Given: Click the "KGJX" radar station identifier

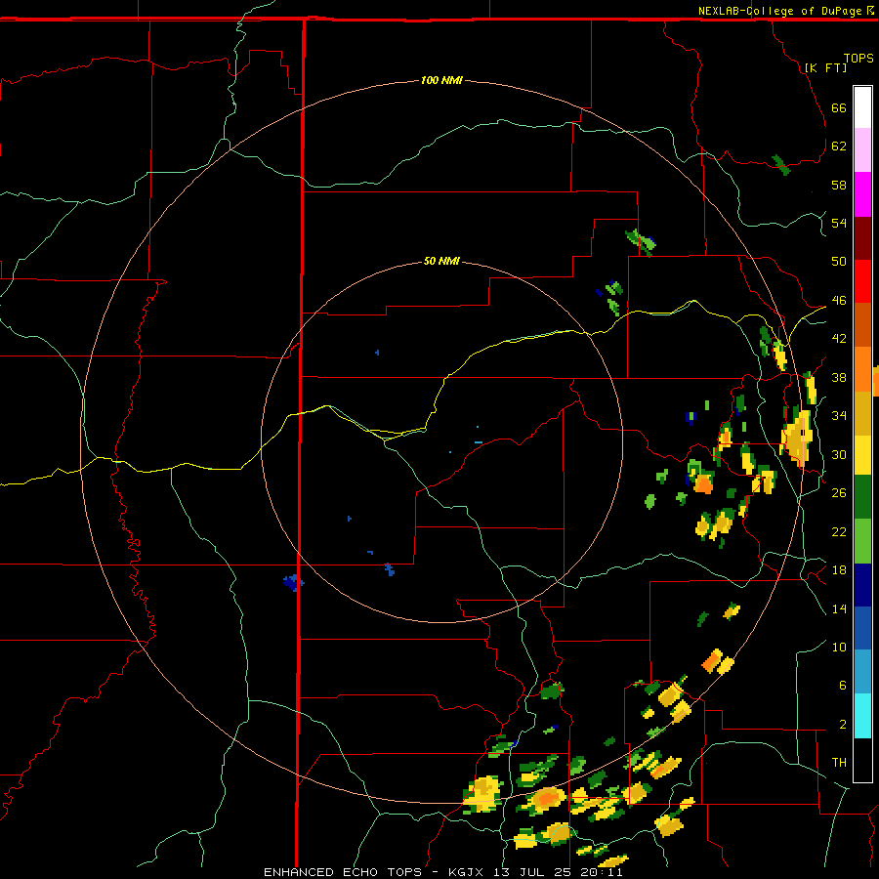Looking at the screenshot, I should [465, 872].
